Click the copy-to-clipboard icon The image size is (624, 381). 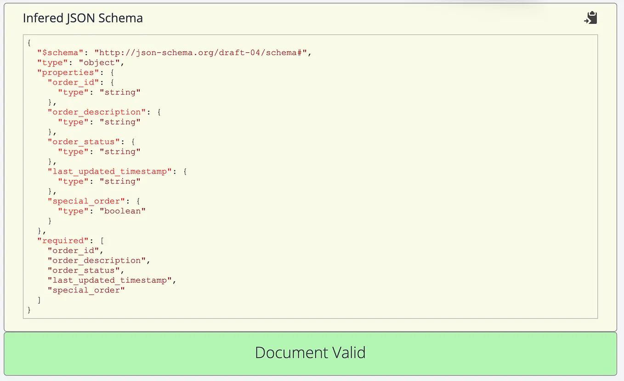click(590, 17)
